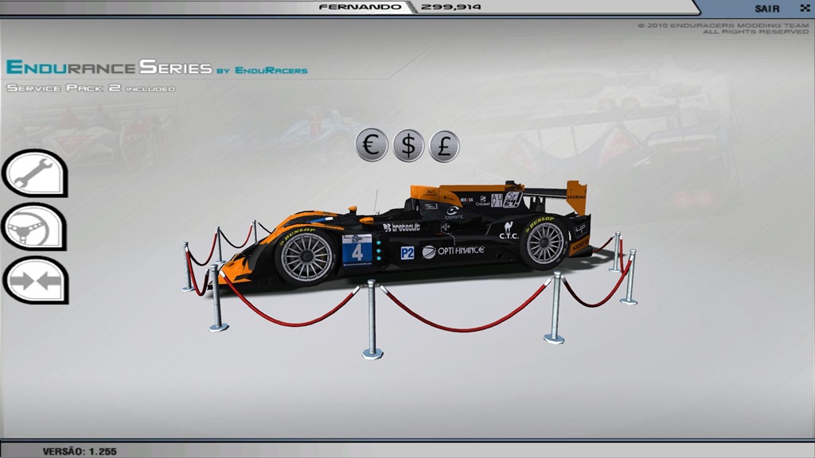Click the Service Pack 2 included text

click(91, 88)
